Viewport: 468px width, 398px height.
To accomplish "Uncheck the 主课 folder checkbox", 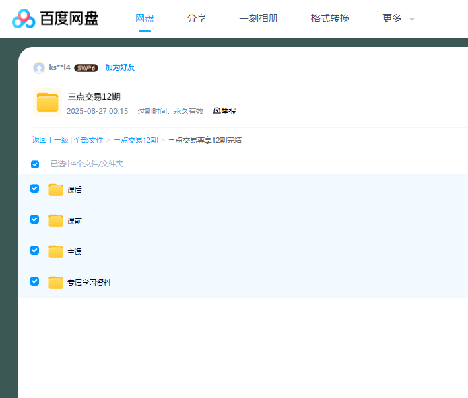I will pyautogui.click(x=35, y=251).
